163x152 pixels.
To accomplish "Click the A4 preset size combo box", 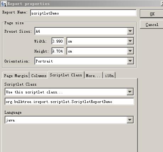I will 84,31.
